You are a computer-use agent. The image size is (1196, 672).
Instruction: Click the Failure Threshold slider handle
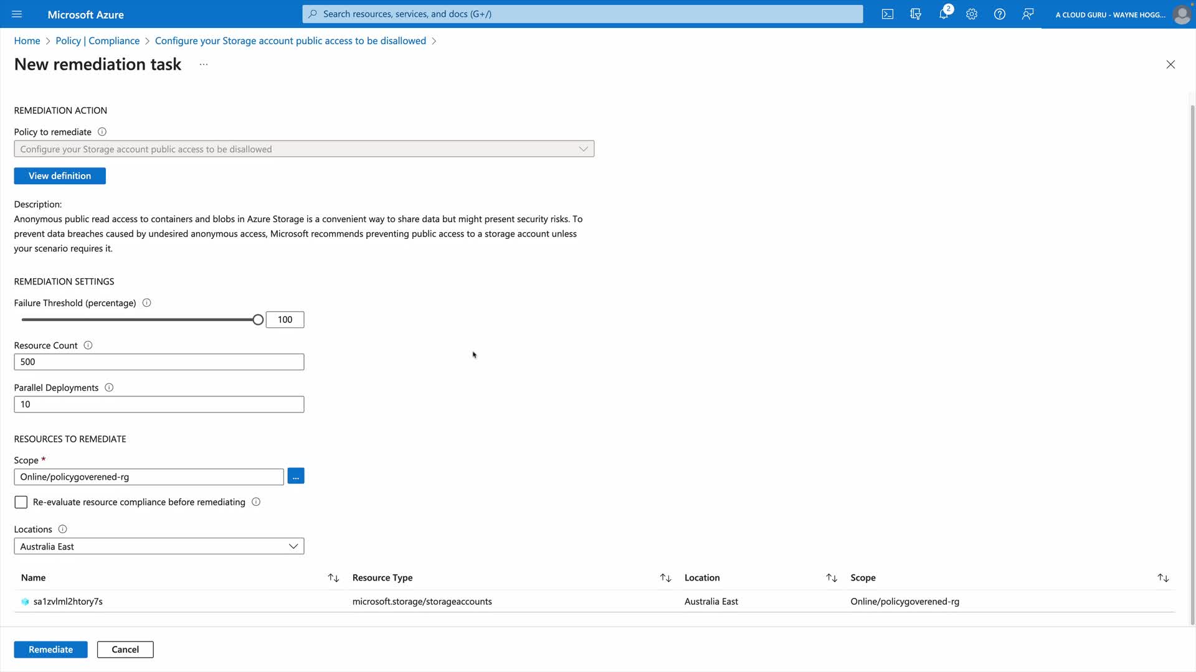[258, 320]
